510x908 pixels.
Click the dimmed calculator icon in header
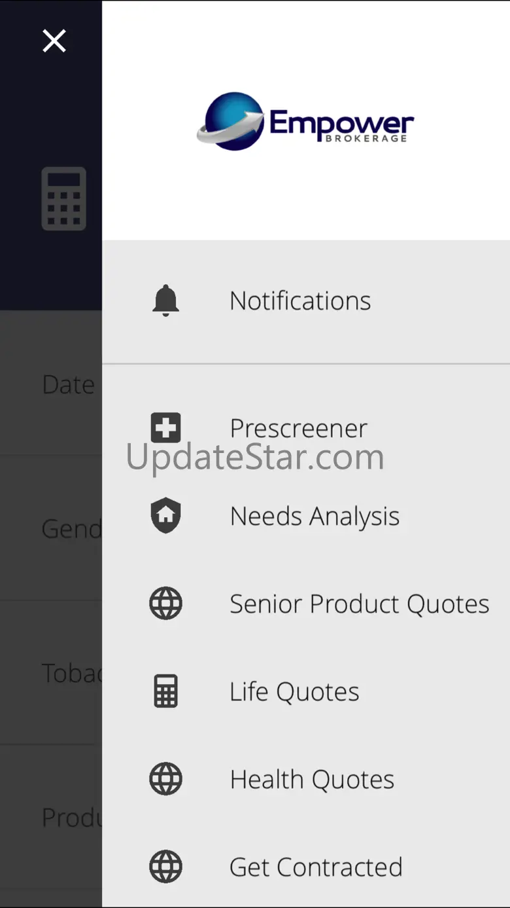[63, 198]
